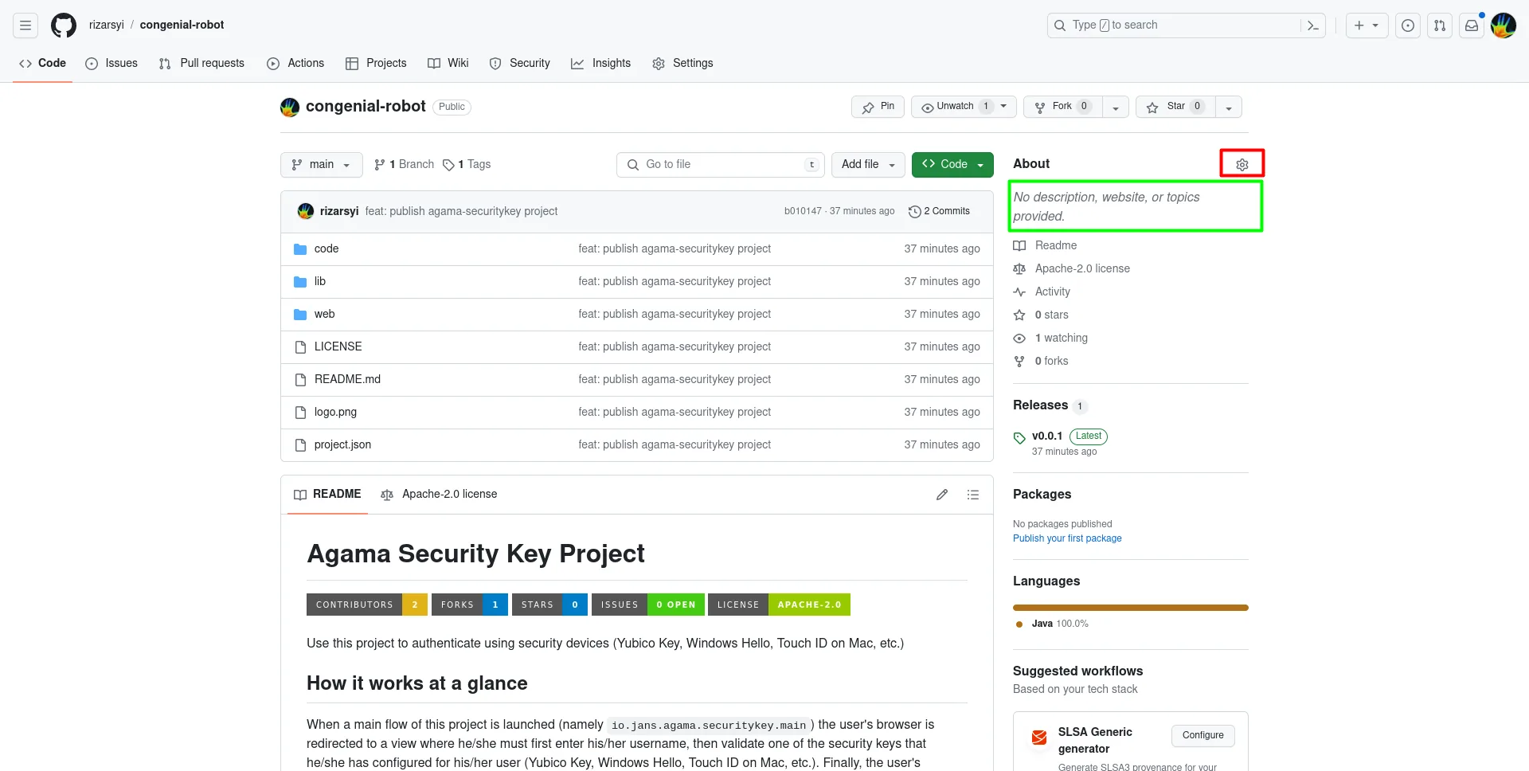This screenshot has width=1529, height=771.
Task: Open the About section settings gear
Action: (x=1242, y=164)
